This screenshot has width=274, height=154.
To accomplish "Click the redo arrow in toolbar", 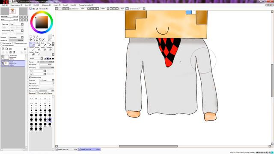I will pyautogui.click(x=60, y=9).
